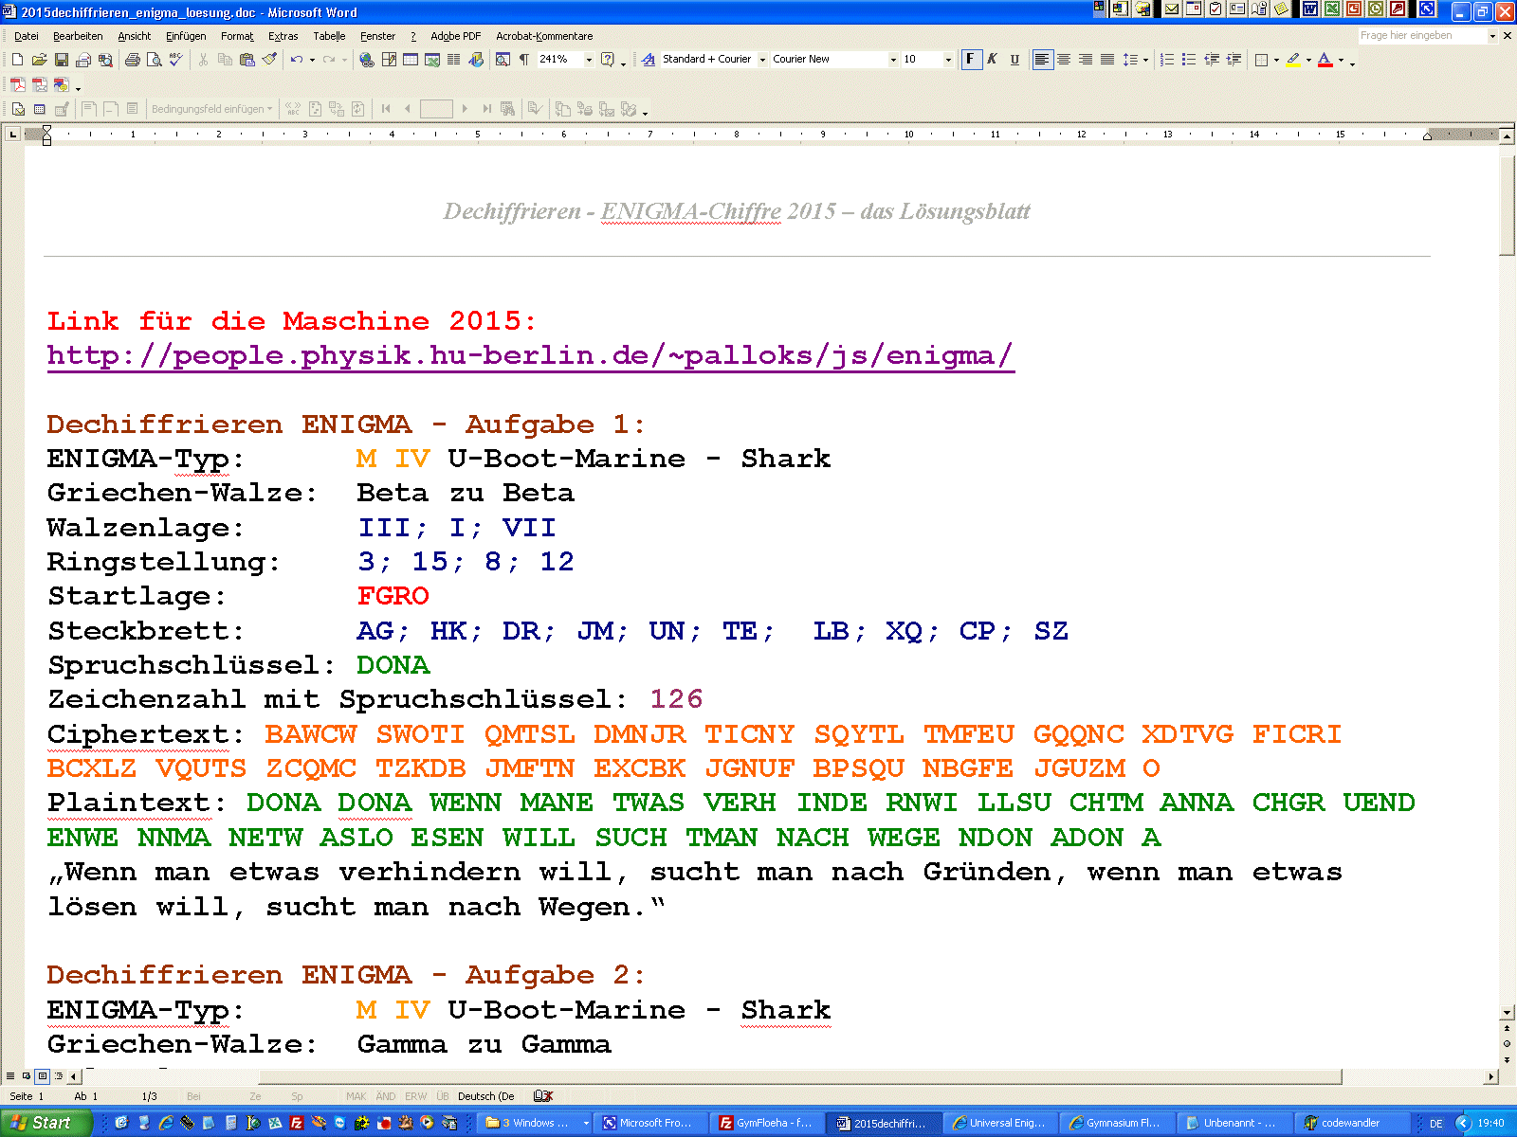
Task: Open Styles and Formatting pane
Action: pyautogui.click(x=649, y=60)
